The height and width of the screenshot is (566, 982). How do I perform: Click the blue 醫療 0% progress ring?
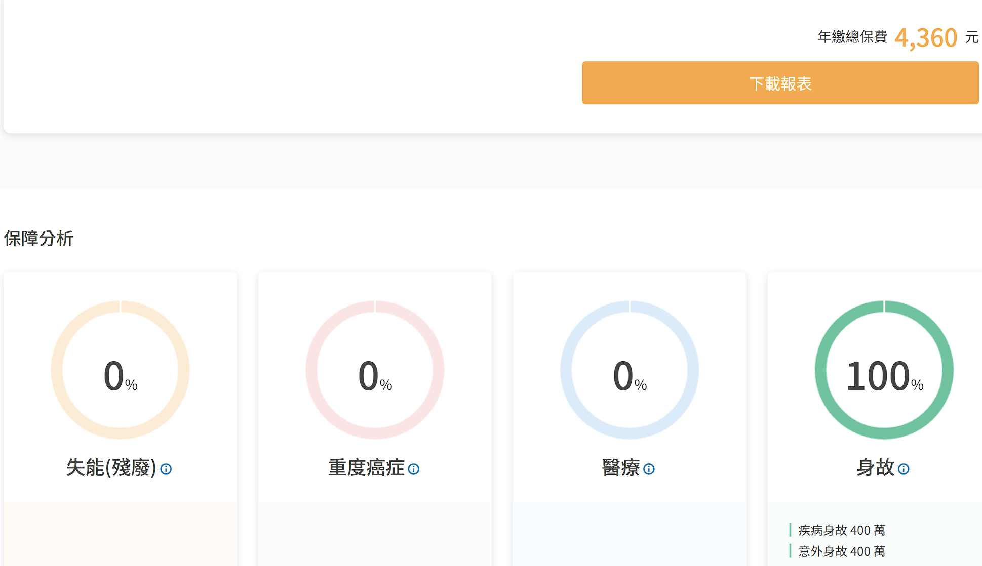[x=630, y=370]
